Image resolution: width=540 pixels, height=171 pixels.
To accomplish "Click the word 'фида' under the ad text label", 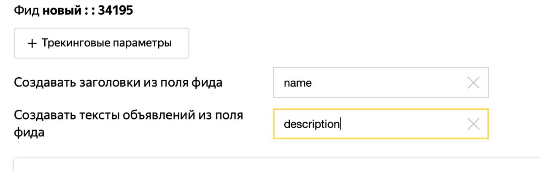I will click(x=29, y=133).
